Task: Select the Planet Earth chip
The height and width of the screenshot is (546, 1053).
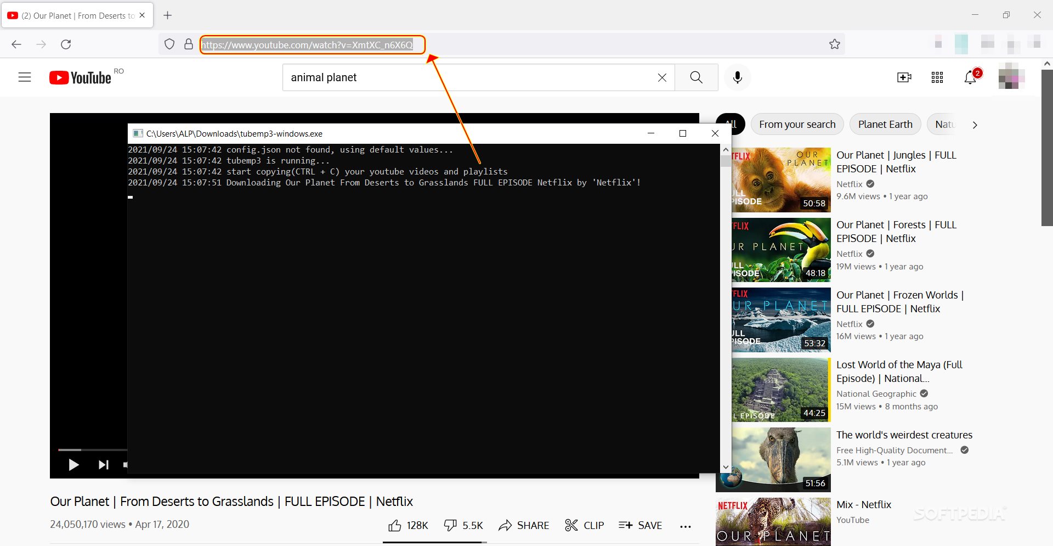Action: (885, 125)
